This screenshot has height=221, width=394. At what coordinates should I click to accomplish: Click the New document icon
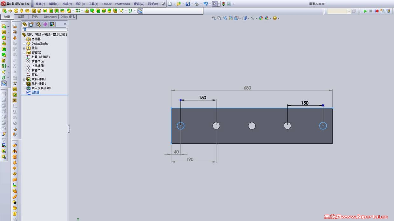tap(170, 4)
